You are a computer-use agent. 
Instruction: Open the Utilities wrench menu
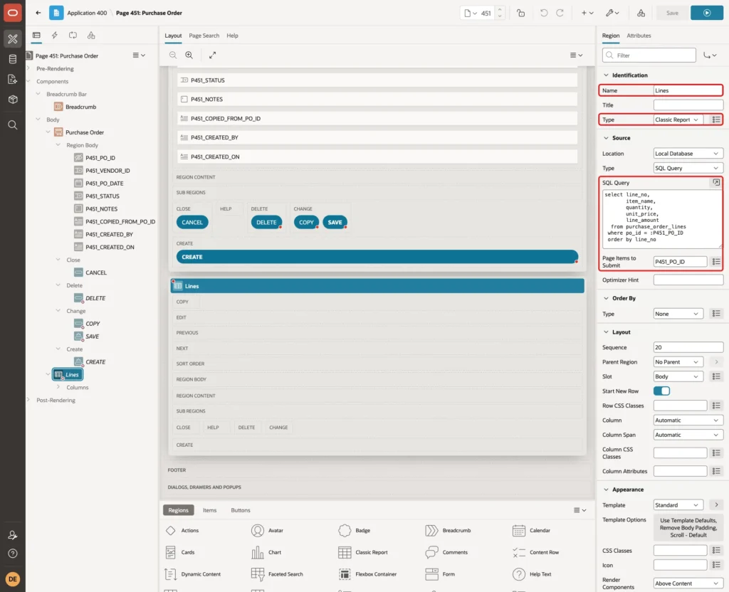(612, 13)
